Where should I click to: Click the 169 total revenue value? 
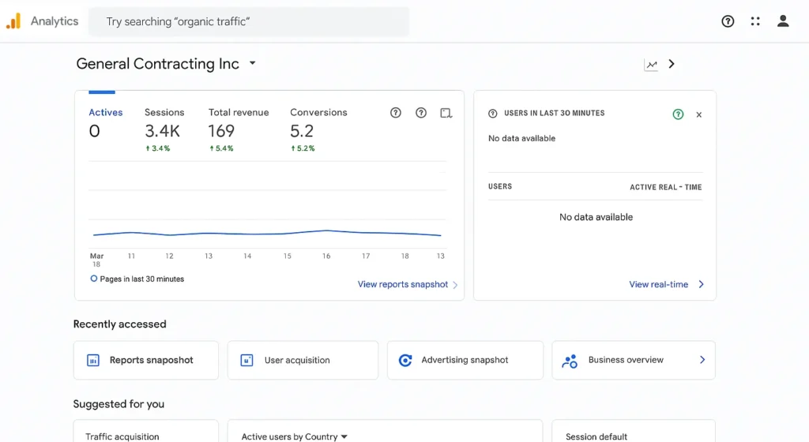(x=221, y=131)
